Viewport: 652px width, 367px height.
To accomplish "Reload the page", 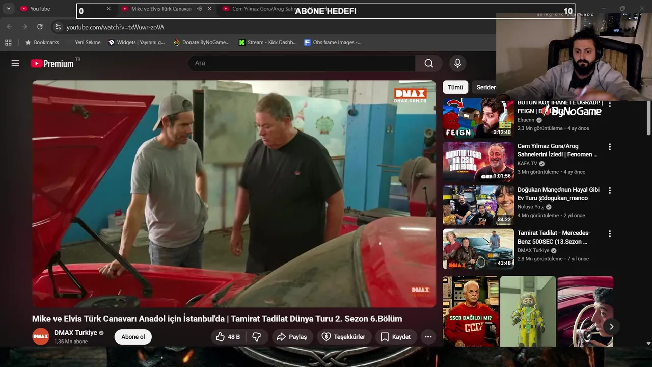I will click(x=40, y=27).
